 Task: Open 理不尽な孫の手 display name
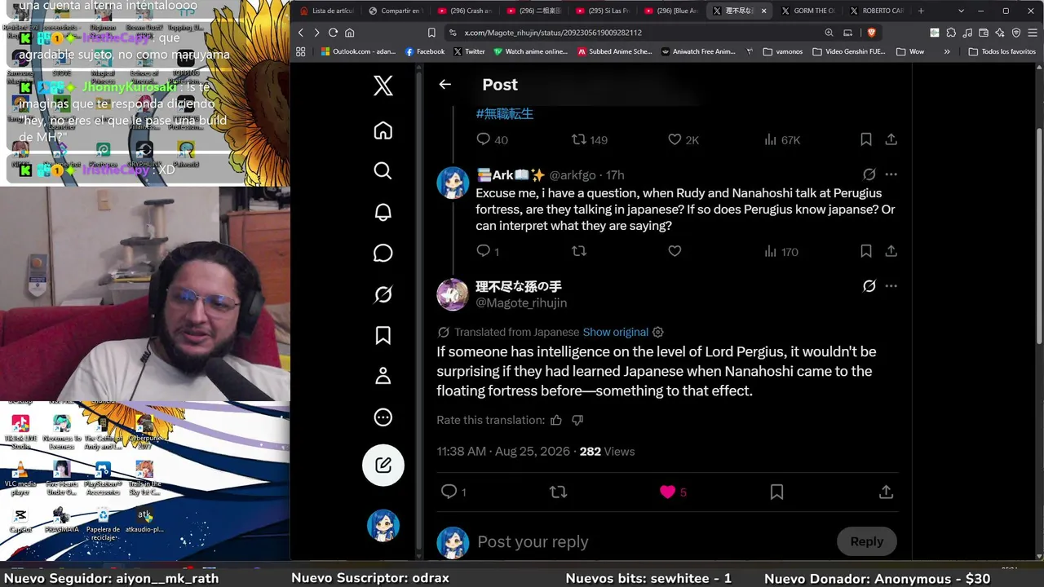[519, 286]
